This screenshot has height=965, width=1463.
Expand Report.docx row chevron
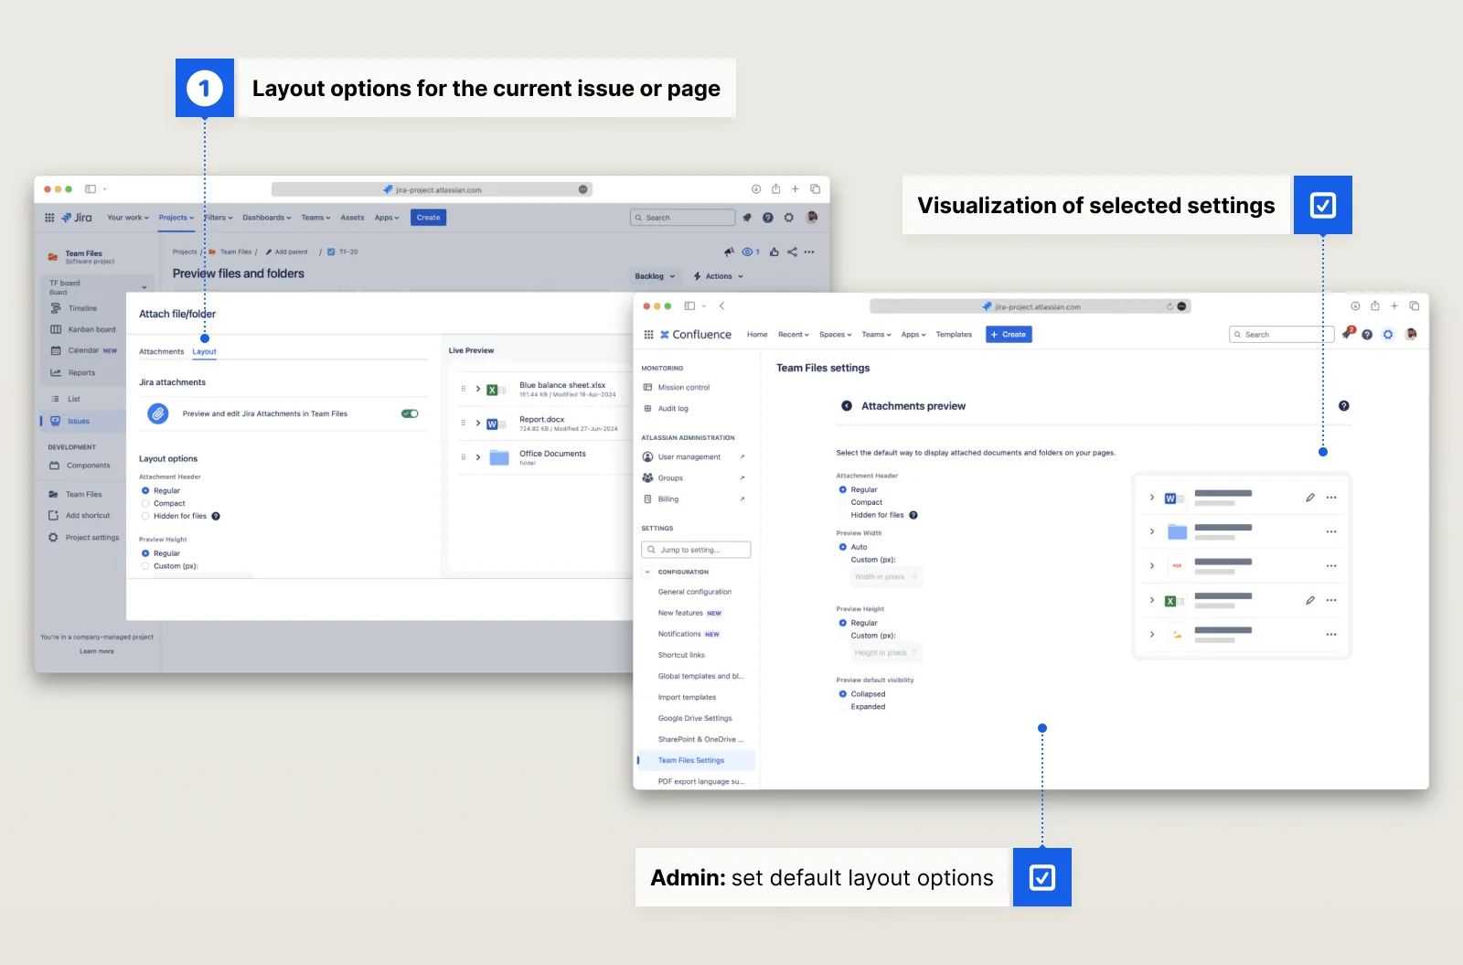coord(478,424)
